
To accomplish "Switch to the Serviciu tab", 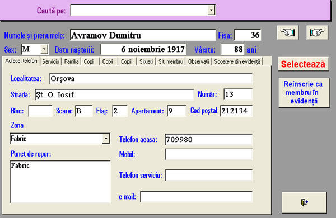I will (51, 61).
